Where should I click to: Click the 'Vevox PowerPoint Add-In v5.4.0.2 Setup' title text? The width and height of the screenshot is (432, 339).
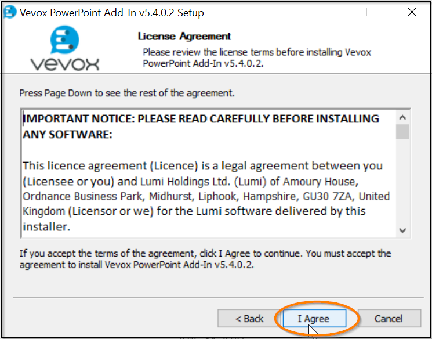[112, 12]
